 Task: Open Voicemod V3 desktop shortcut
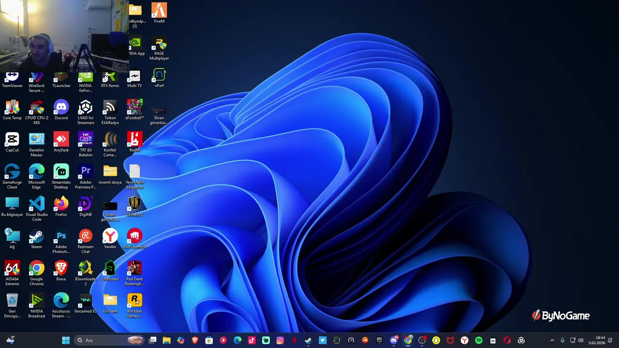coord(86,304)
